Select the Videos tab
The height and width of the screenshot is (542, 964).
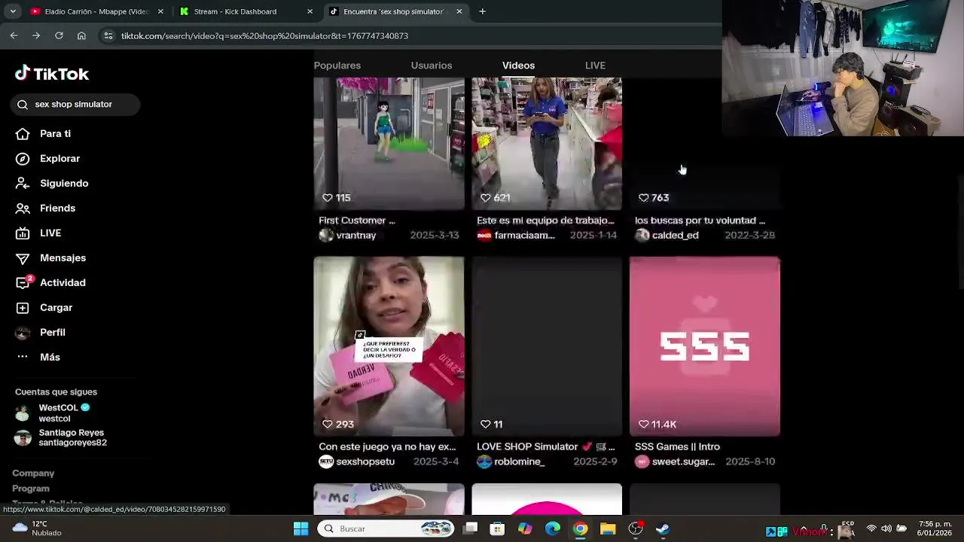(x=518, y=65)
